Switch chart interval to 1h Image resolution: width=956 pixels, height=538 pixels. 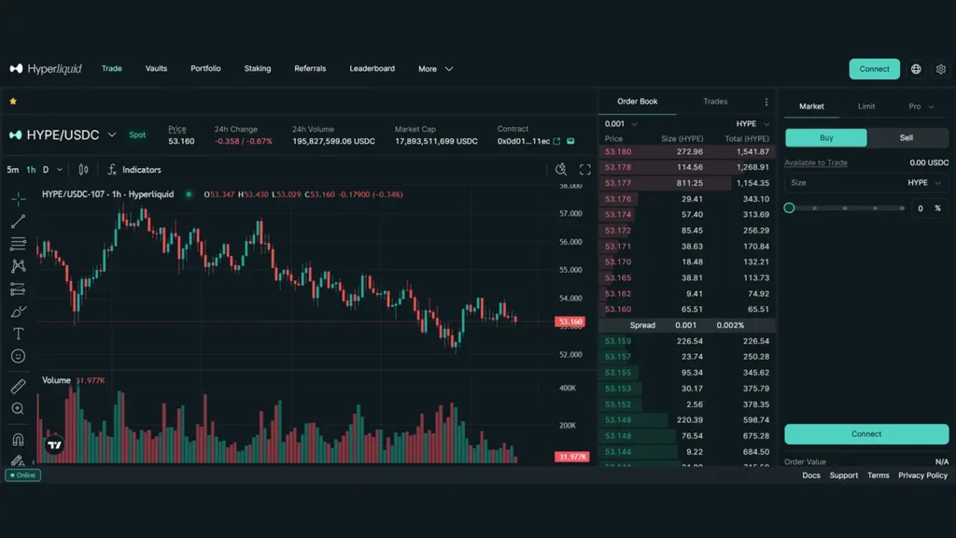pyautogui.click(x=31, y=170)
